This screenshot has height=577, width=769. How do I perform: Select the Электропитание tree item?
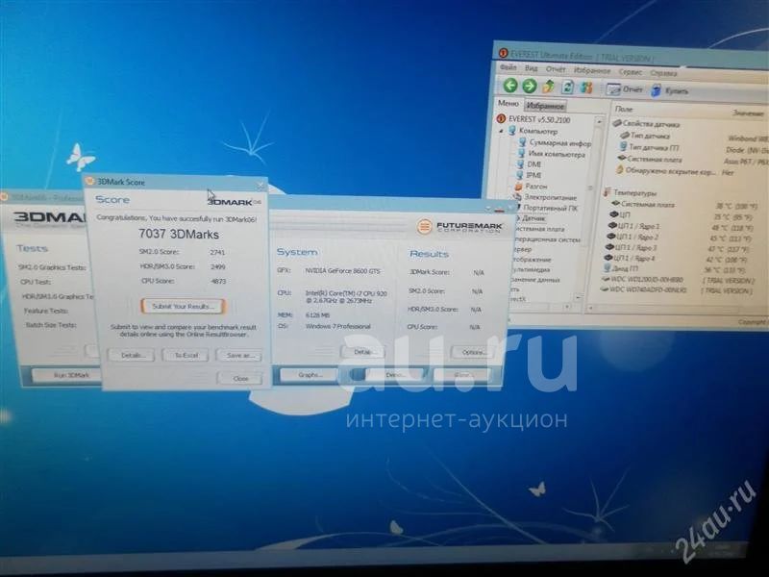pyautogui.click(x=545, y=197)
